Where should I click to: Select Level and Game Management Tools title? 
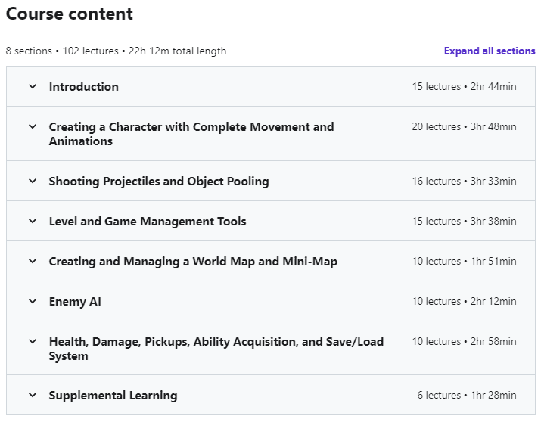[148, 222]
